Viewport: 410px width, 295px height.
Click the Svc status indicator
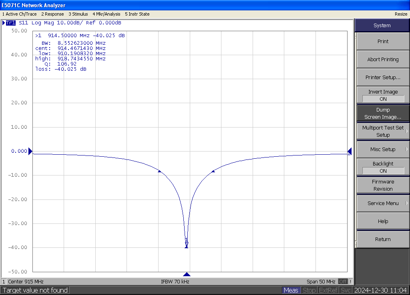point(346,290)
